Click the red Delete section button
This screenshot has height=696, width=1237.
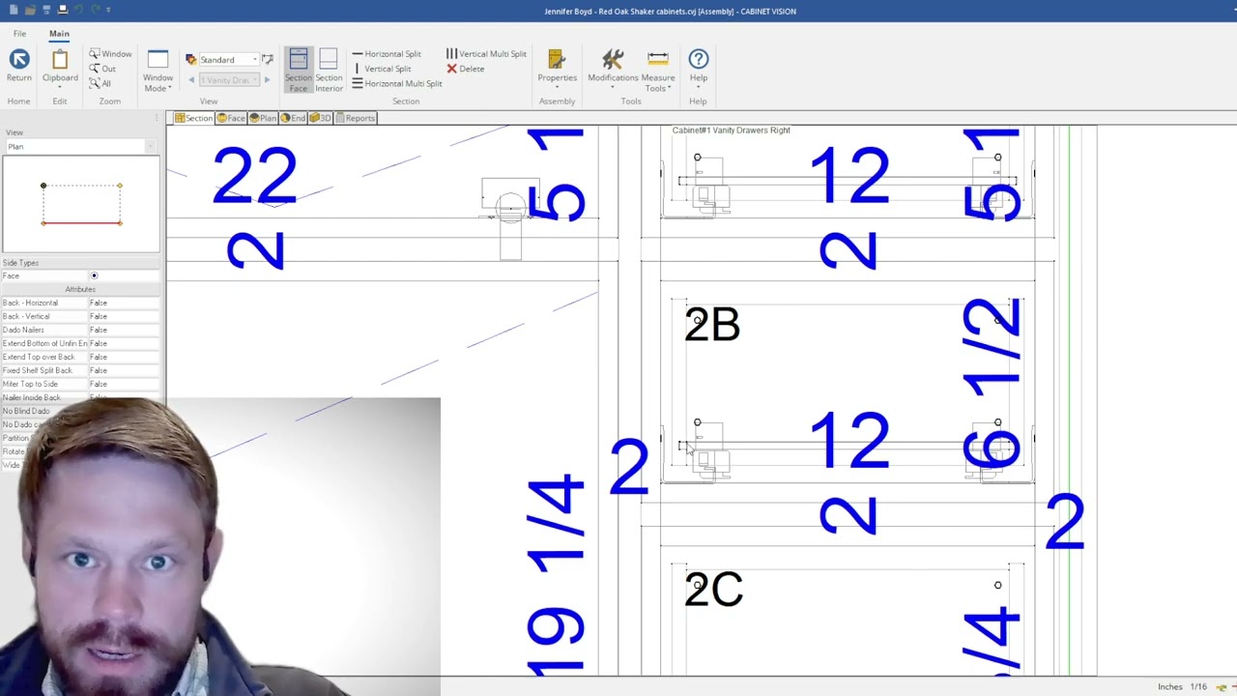click(466, 69)
